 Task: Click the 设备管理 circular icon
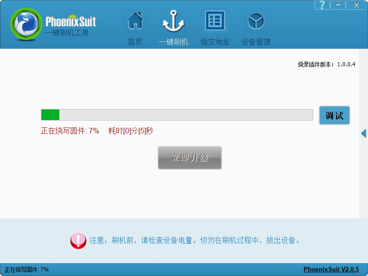256,21
